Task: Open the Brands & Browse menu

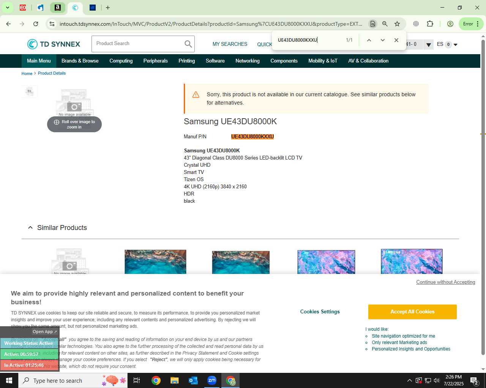Action: pyautogui.click(x=80, y=61)
